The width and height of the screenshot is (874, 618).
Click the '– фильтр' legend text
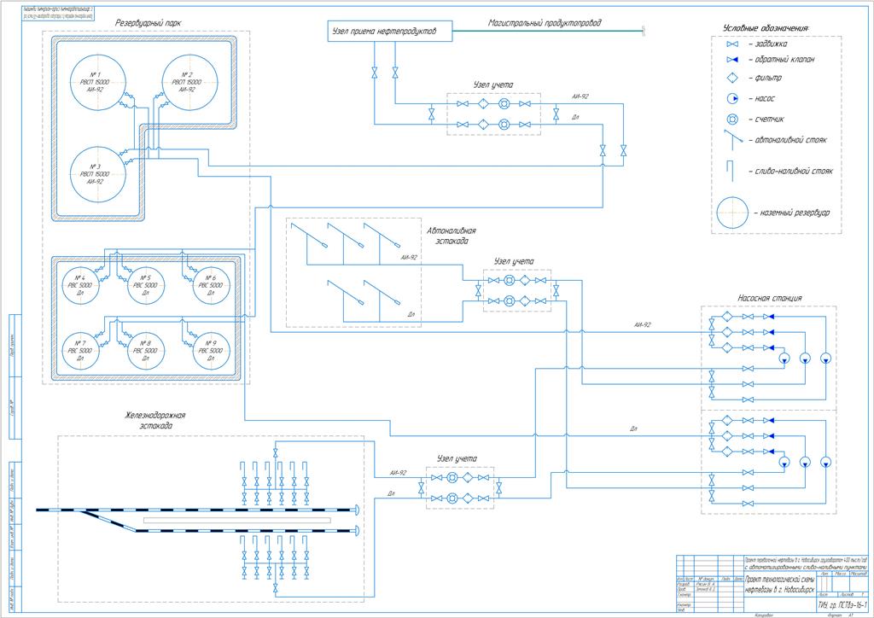click(x=764, y=78)
